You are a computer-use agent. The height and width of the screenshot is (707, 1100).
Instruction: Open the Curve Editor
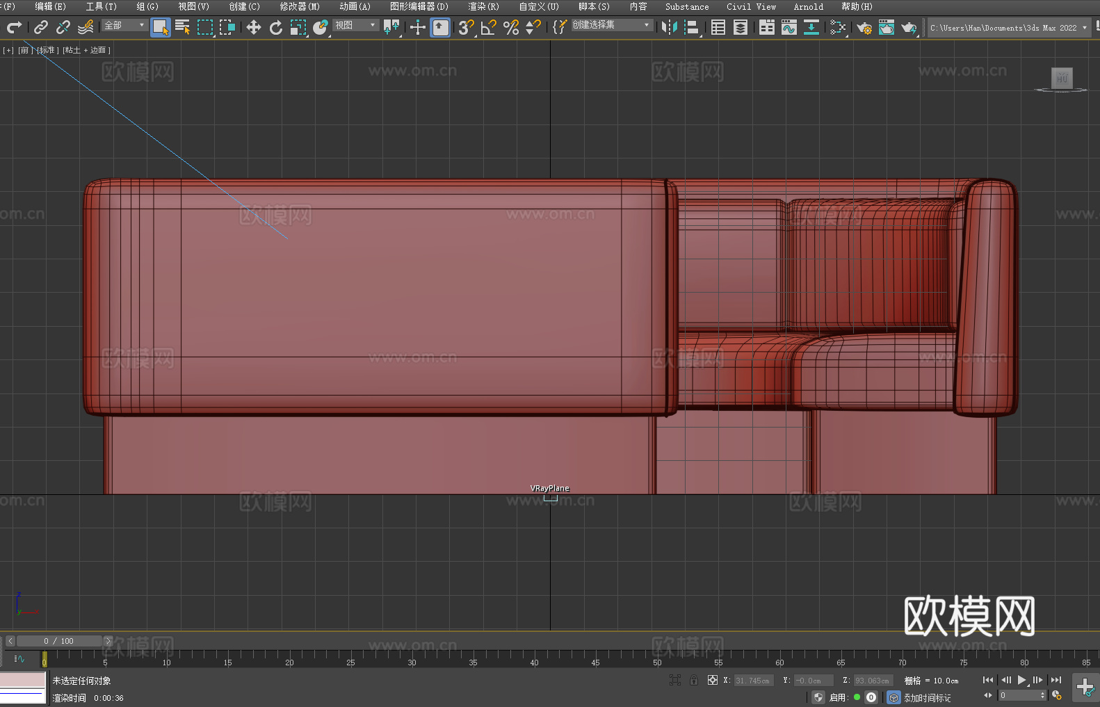[789, 27]
